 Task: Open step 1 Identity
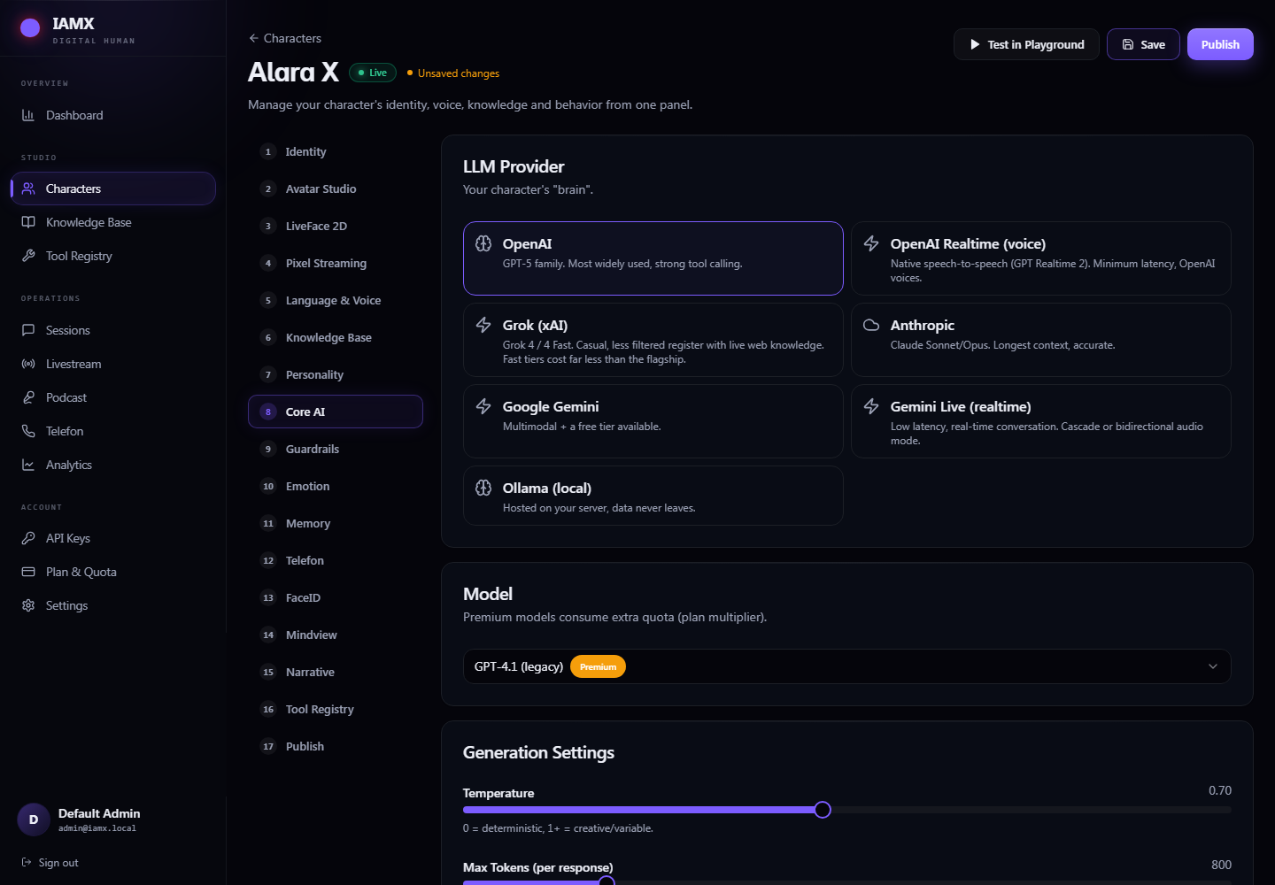335,151
